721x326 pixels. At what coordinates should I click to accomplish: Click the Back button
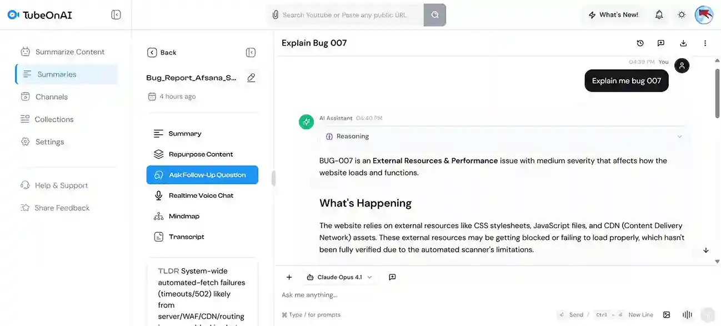[162, 52]
